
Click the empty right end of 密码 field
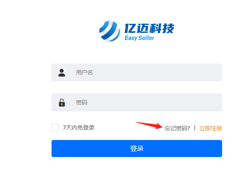[202, 102]
